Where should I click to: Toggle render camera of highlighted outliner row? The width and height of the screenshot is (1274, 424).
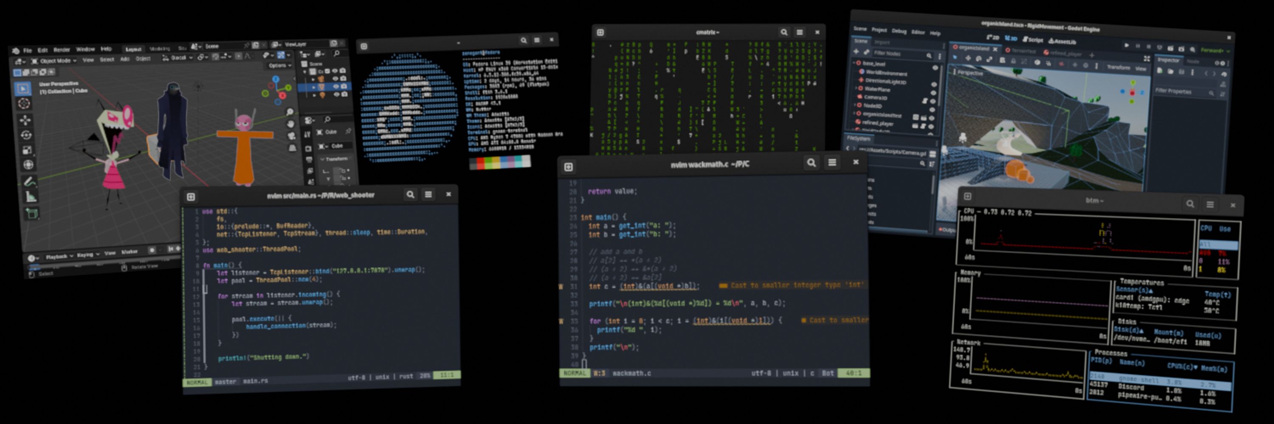click(344, 86)
